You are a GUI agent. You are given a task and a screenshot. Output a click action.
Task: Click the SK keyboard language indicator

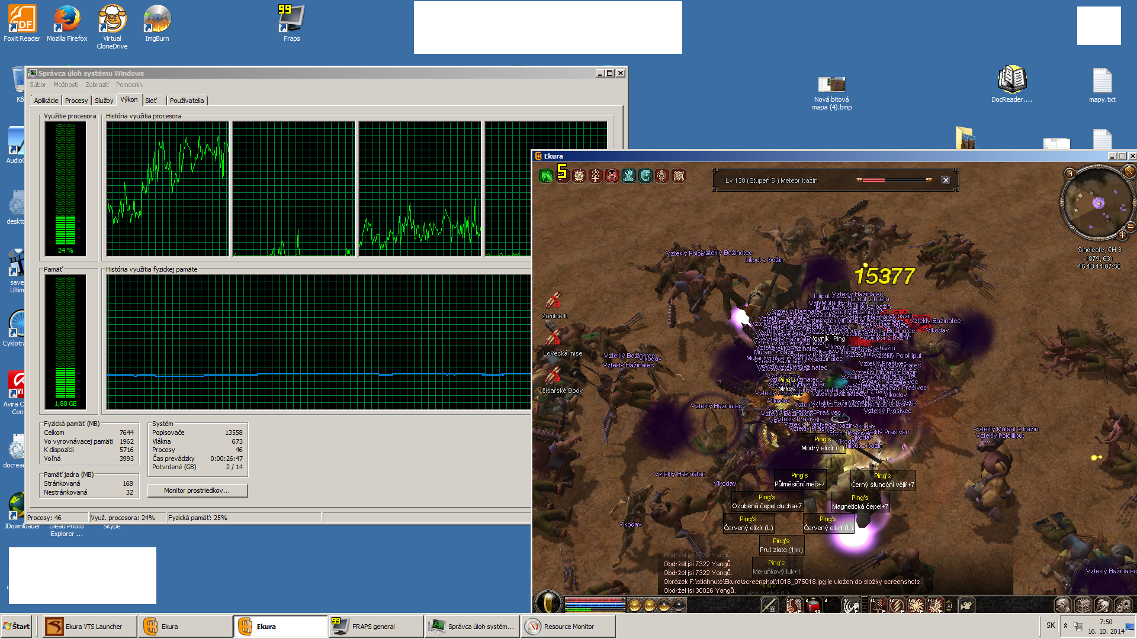point(1051,625)
